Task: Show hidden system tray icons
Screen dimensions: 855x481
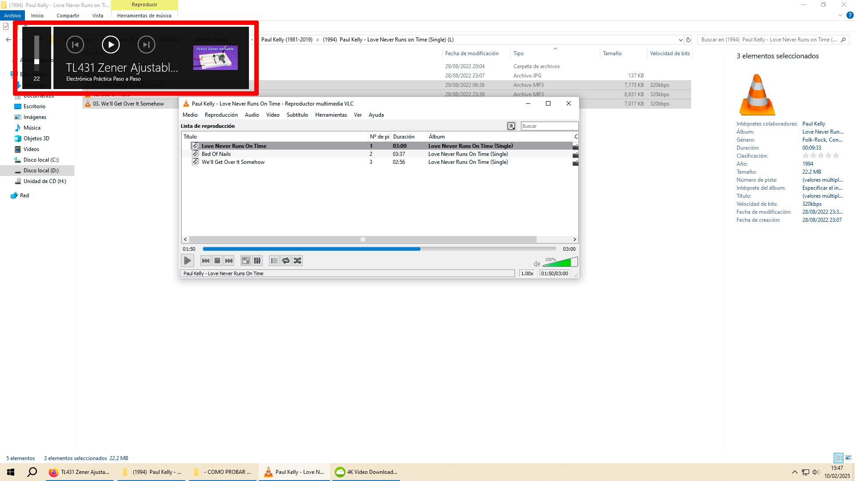Action: coord(794,472)
